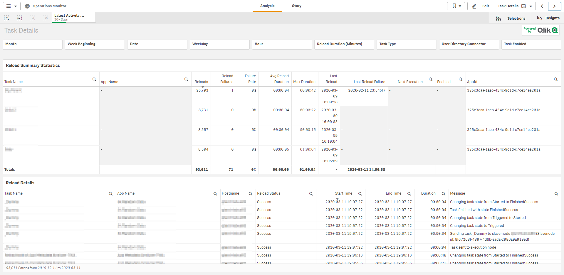Viewport: 564px width, 275px height.
Task: Open the Selections tool
Action: [511, 18]
